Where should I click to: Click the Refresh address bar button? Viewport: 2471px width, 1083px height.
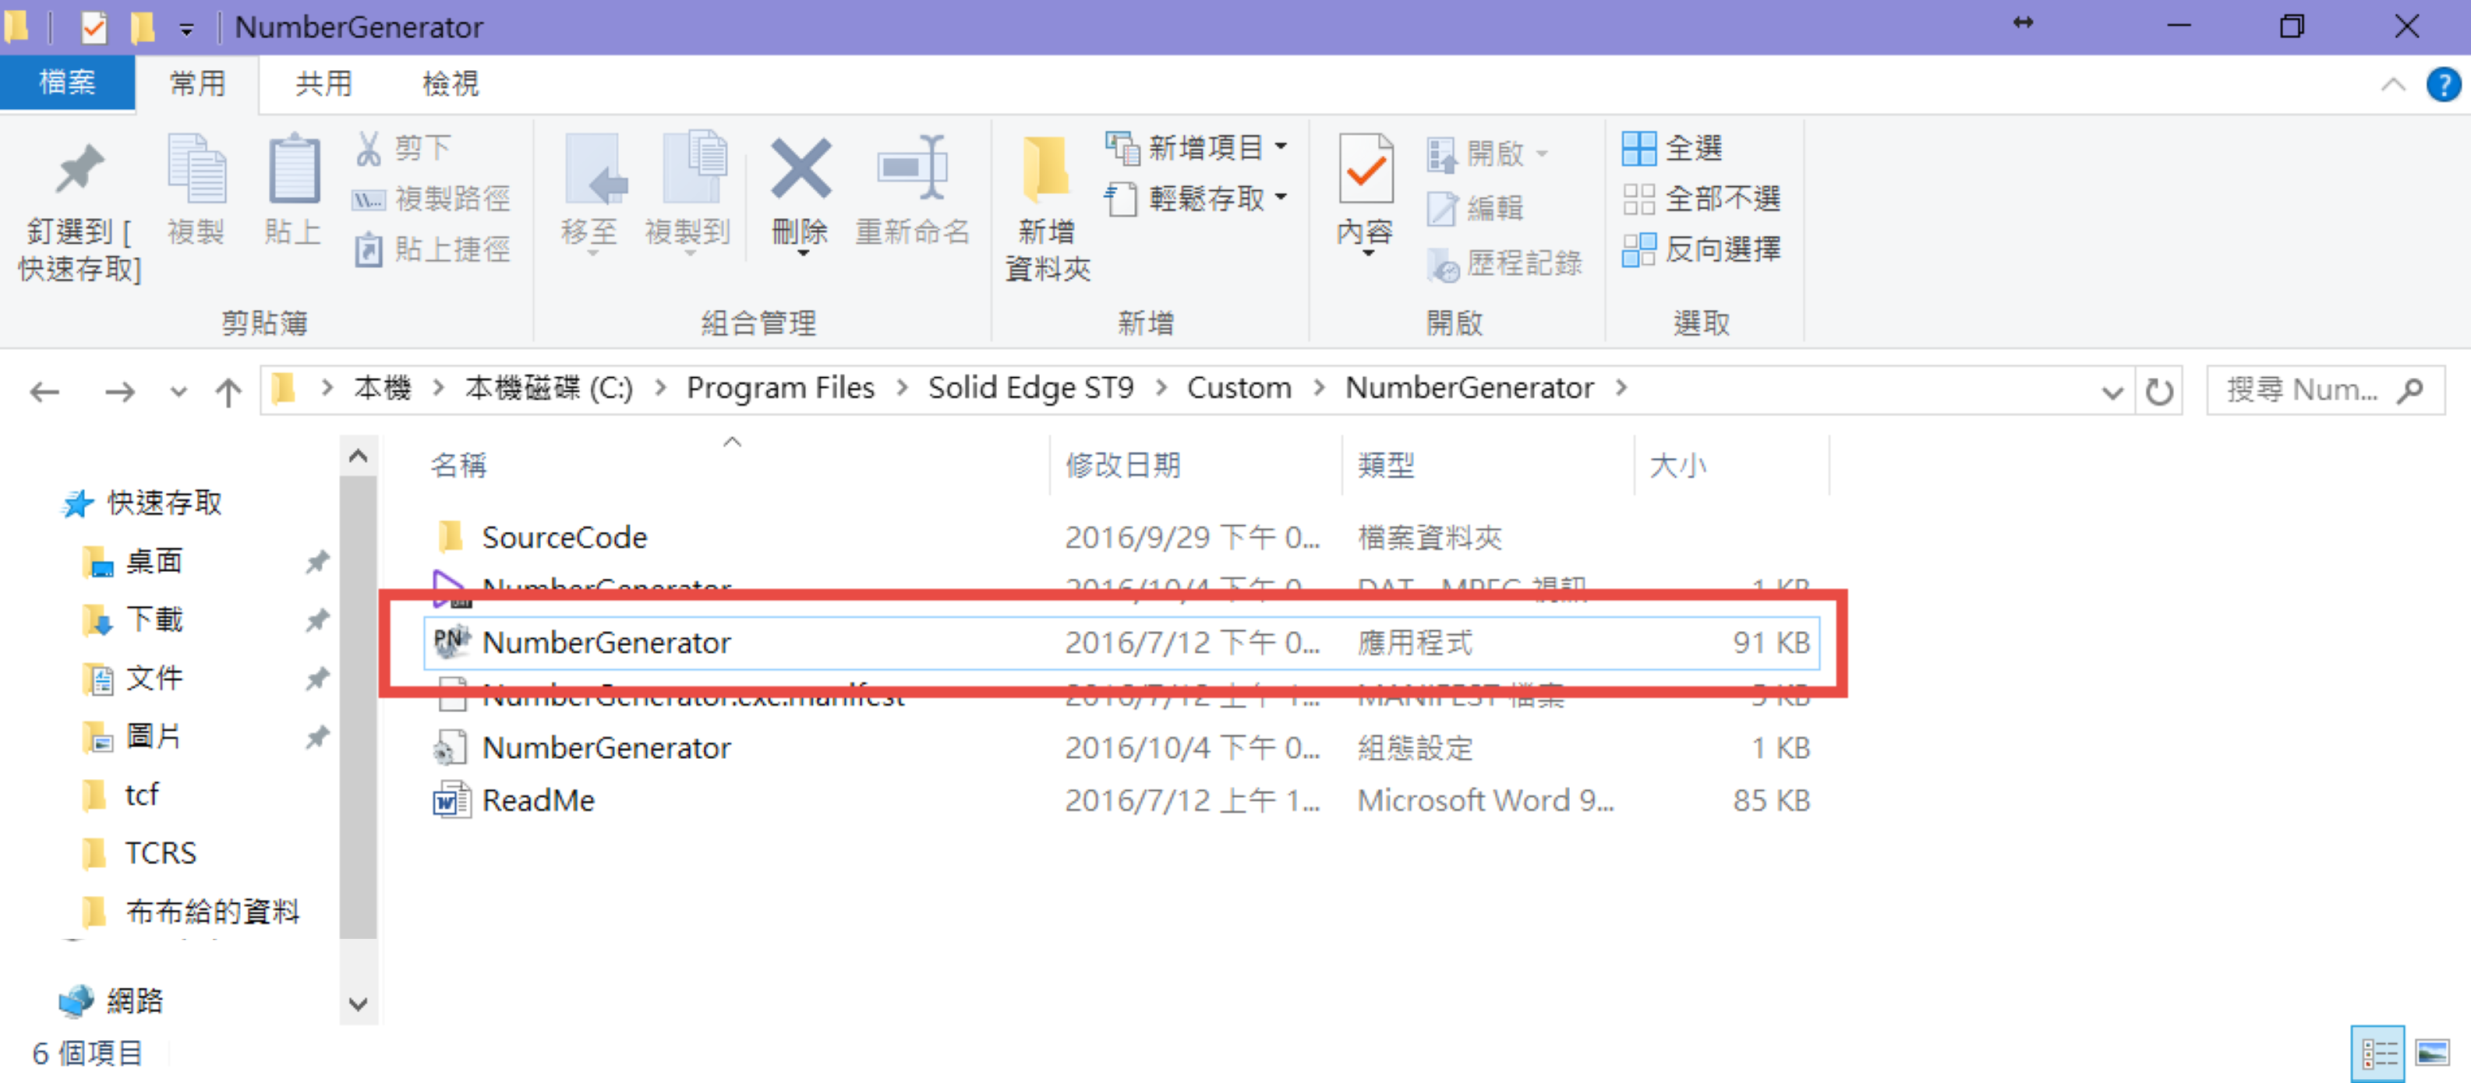pyautogui.click(x=2158, y=391)
